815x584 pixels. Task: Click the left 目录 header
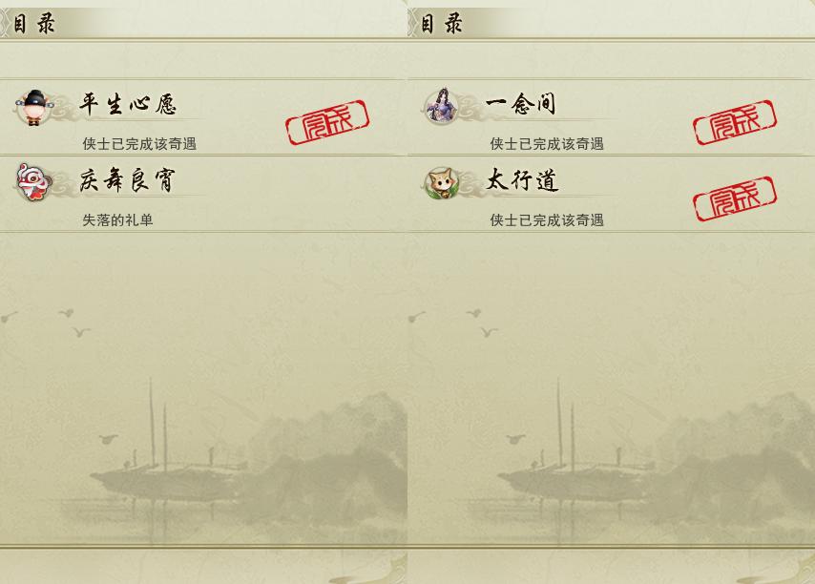click(x=33, y=24)
